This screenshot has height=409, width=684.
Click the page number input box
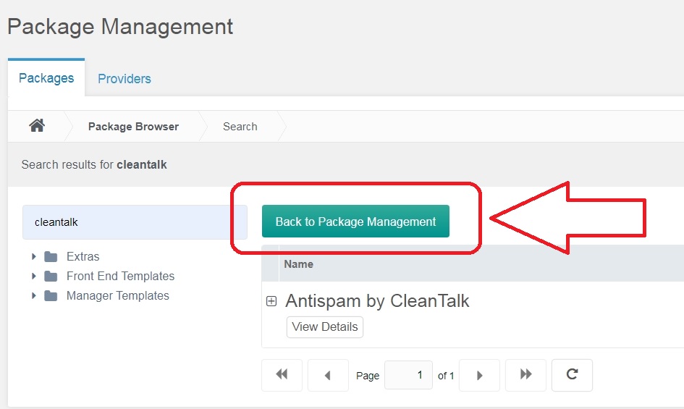tap(408, 375)
